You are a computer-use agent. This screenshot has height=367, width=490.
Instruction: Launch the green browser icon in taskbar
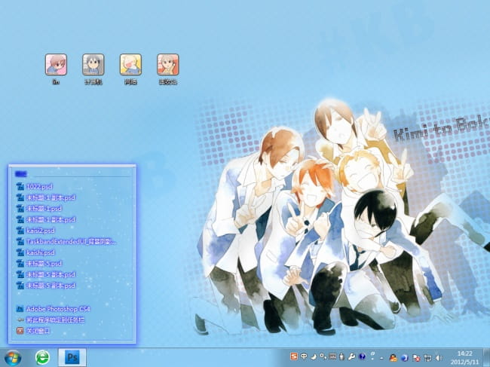[x=43, y=356]
